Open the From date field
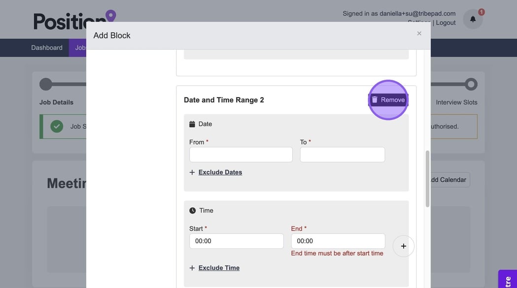This screenshot has height=288, width=517. 241,155
